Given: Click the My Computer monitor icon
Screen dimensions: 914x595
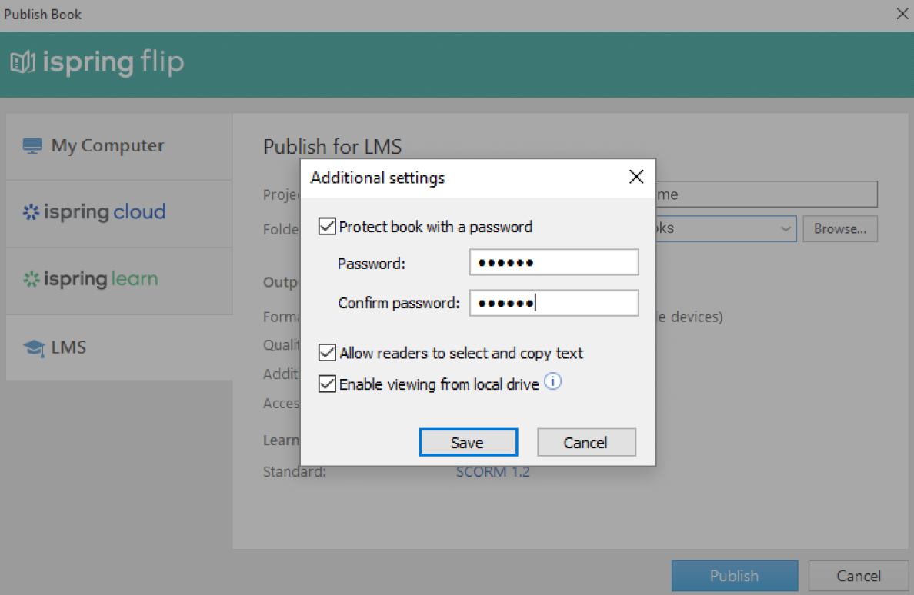Looking at the screenshot, I should pos(32,145).
